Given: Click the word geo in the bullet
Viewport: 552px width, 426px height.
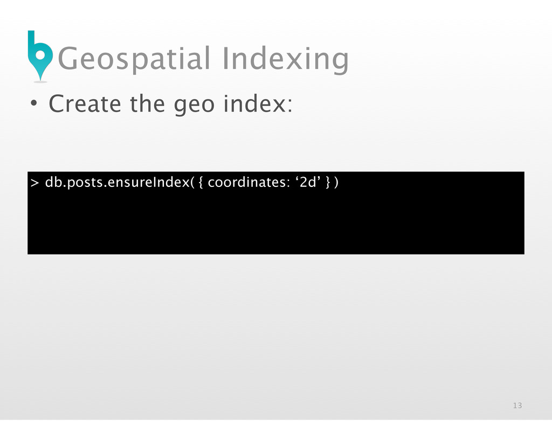Looking at the screenshot, I should pos(194,106).
